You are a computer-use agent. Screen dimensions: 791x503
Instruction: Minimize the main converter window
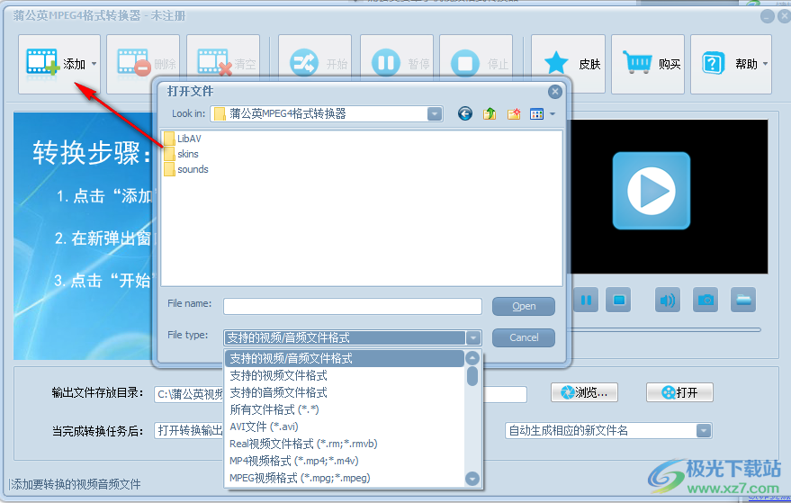(x=768, y=17)
